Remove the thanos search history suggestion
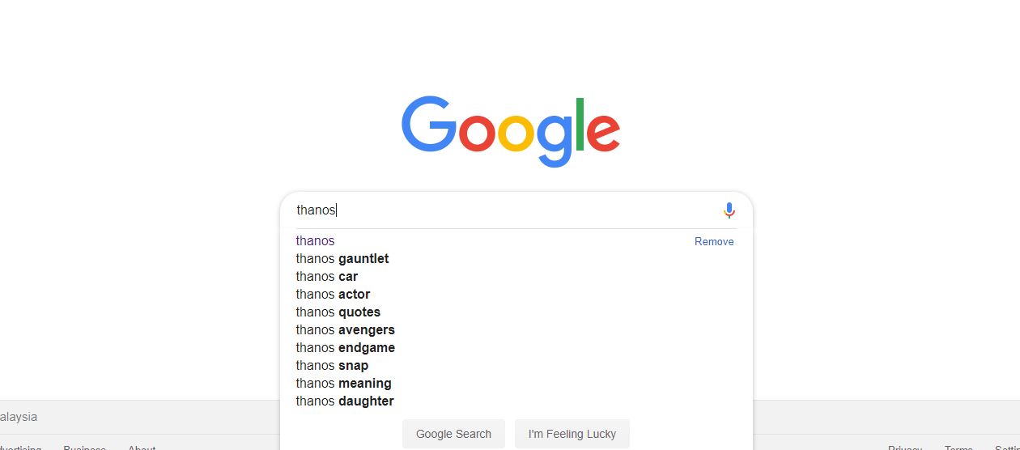The height and width of the screenshot is (450, 1020). (714, 241)
